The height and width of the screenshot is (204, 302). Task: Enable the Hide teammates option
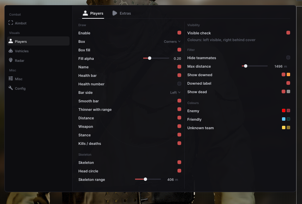tap(288, 57)
